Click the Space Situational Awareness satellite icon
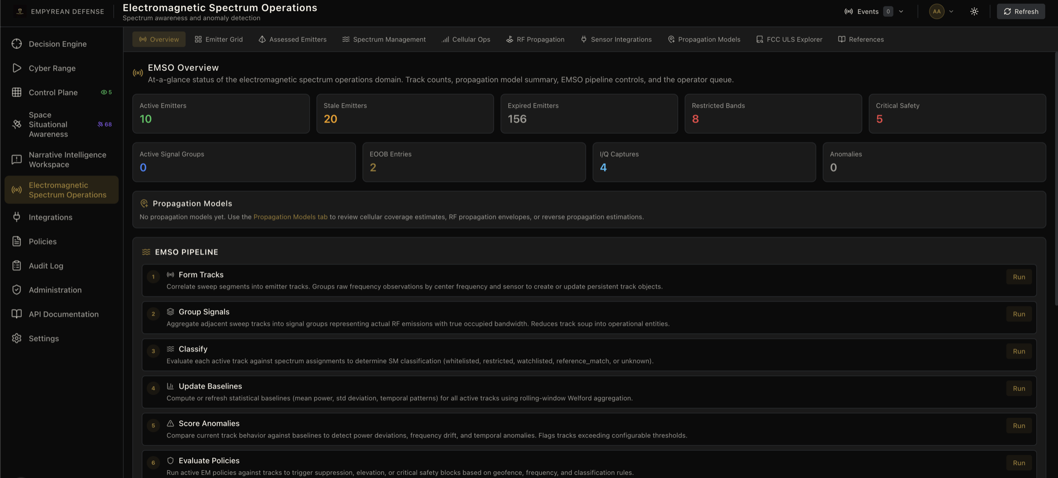This screenshot has height=478, width=1058. coord(17,125)
